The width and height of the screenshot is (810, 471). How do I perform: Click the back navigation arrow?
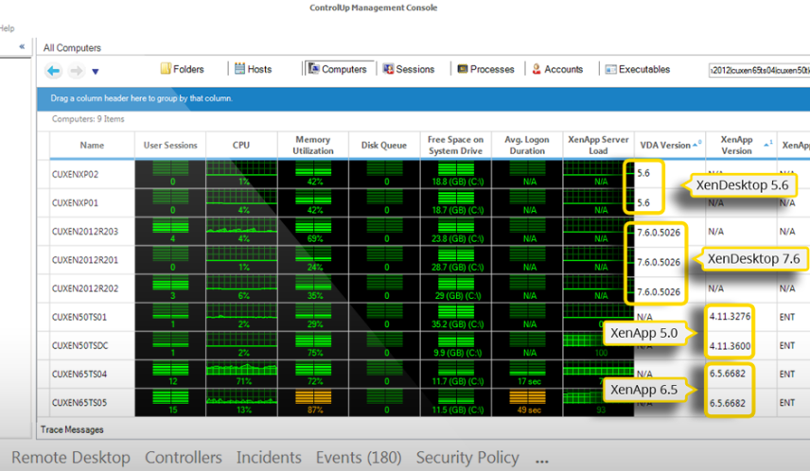click(53, 70)
